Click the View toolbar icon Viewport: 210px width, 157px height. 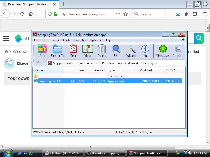click(x=87, y=51)
